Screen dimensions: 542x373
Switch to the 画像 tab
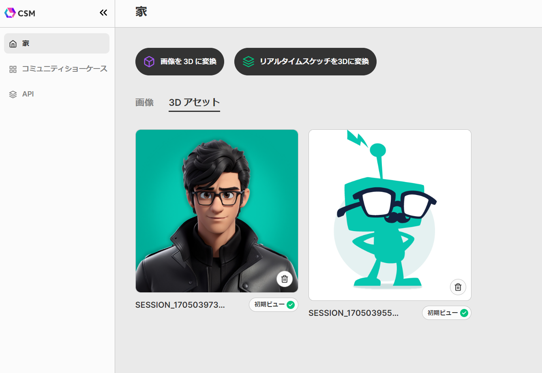pos(144,103)
